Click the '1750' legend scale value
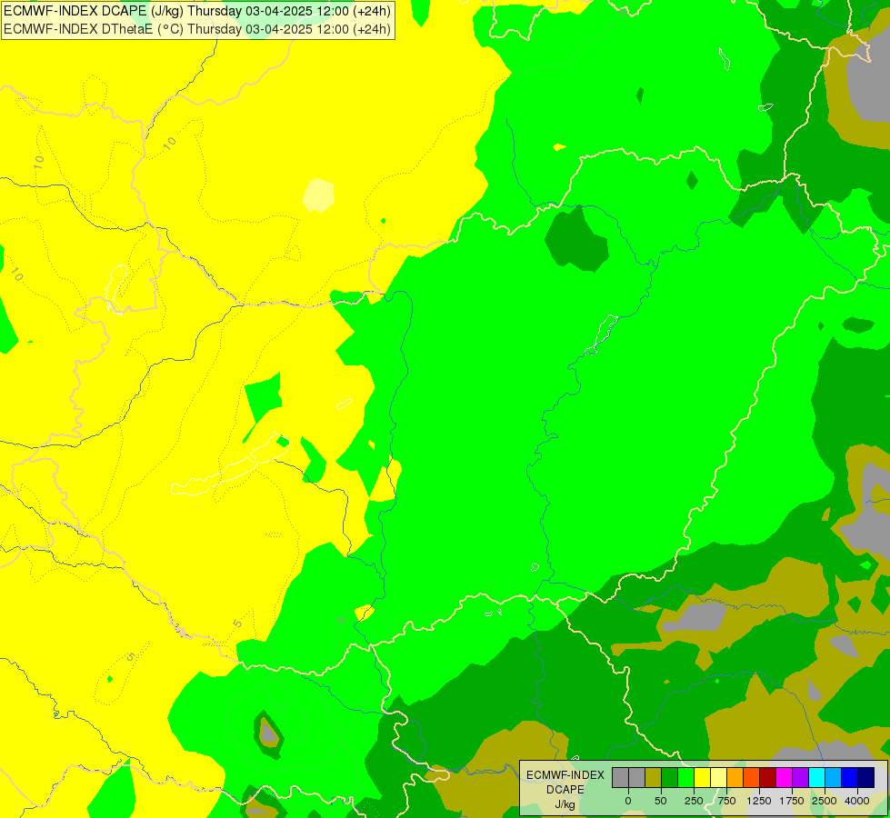This screenshot has height=818, width=890. (792, 801)
